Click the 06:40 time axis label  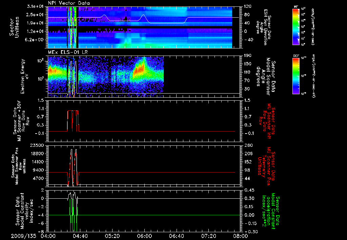tap(176, 236)
